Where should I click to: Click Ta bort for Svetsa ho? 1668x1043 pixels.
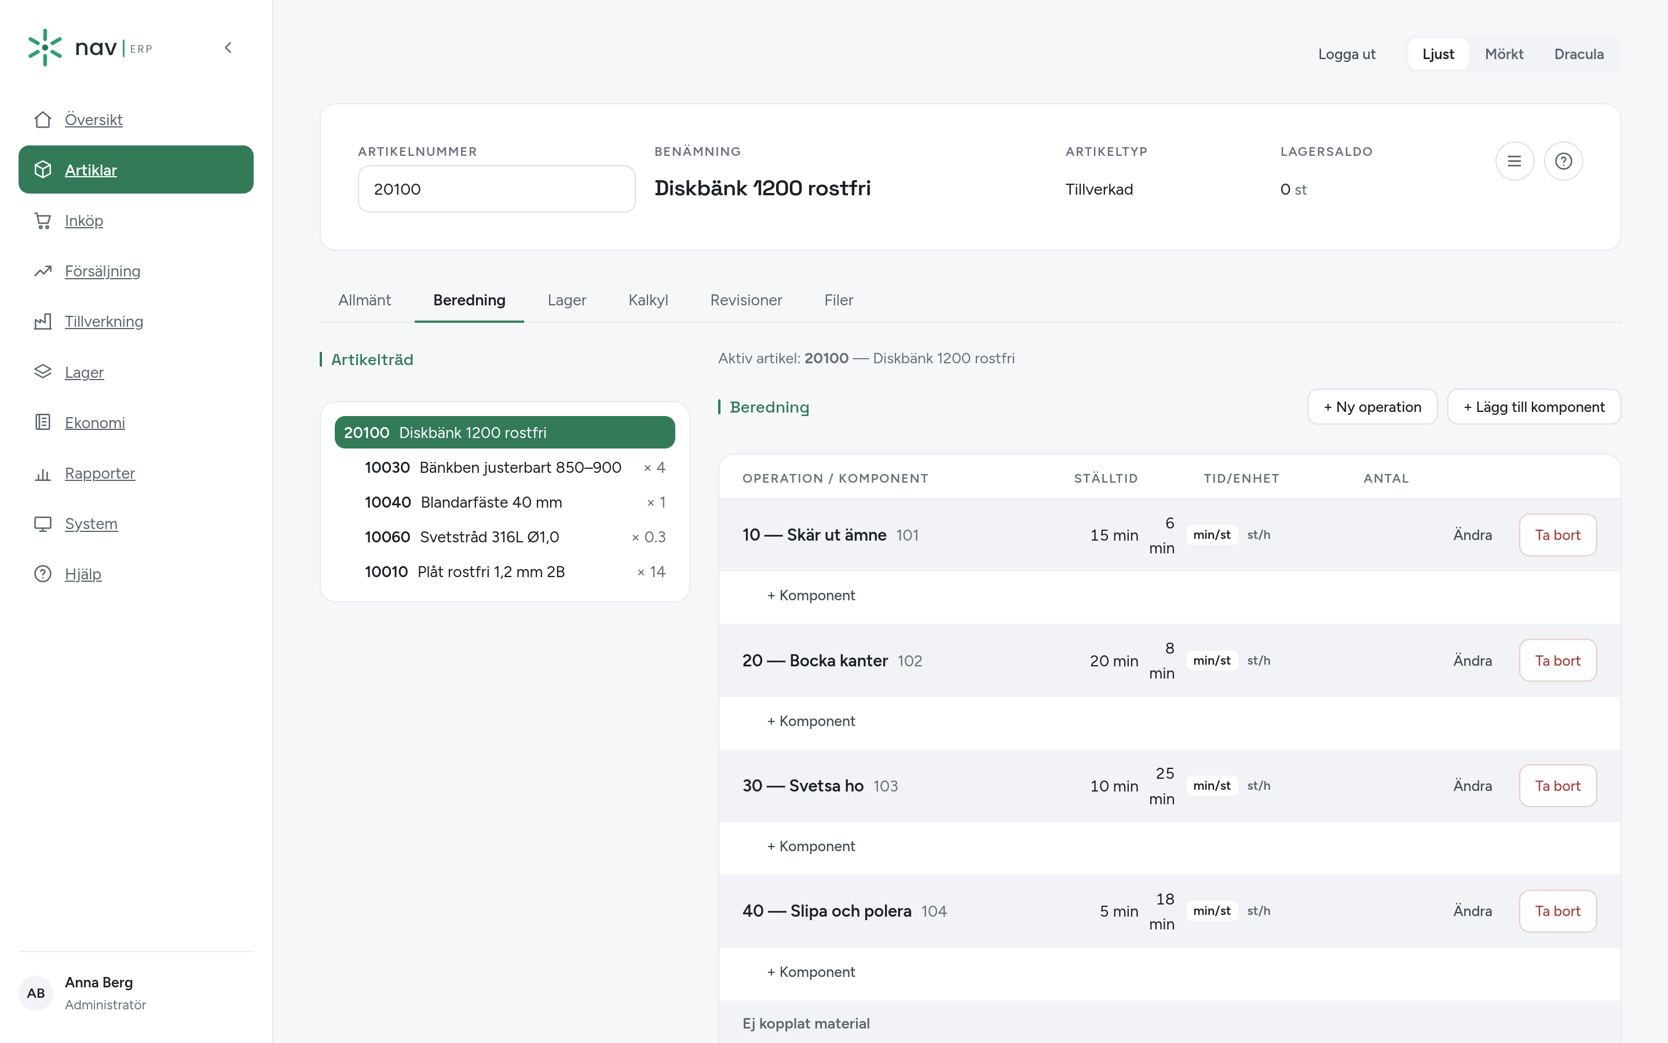(x=1557, y=786)
